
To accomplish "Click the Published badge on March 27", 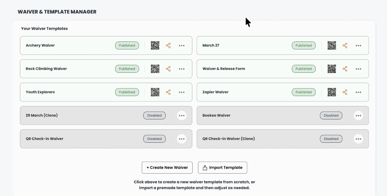I will (x=304, y=45).
